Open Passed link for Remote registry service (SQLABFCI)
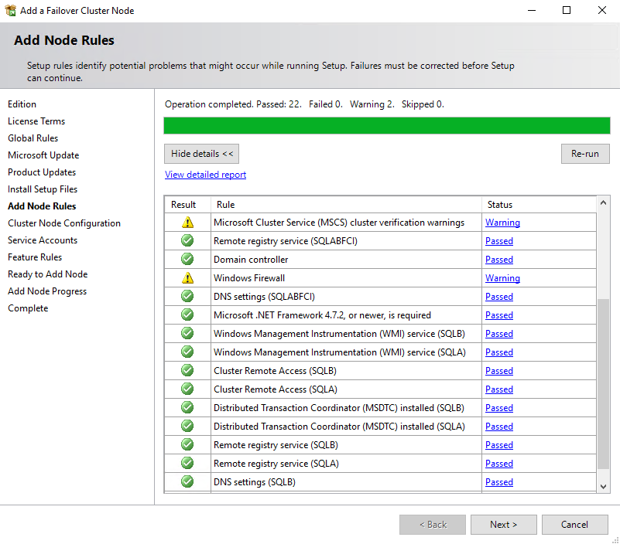Image resolution: width=620 pixels, height=544 pixels. (x=499, y=241)
